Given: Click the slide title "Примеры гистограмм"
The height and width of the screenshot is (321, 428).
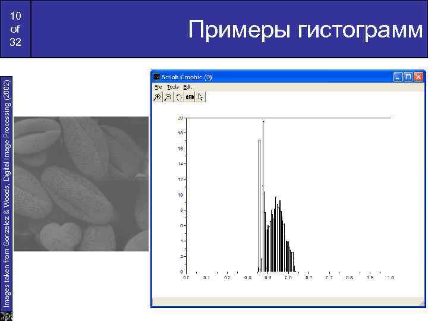Looking at the screenshot, I should pyautogui.click(x=306, y=30).
